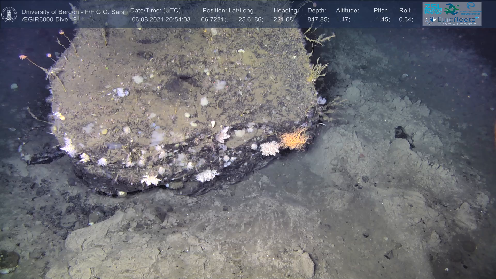Click the University of Bergen seal logo
This screenshot has height=279, width=496.
pyautogui.click(x=9, y=15)
